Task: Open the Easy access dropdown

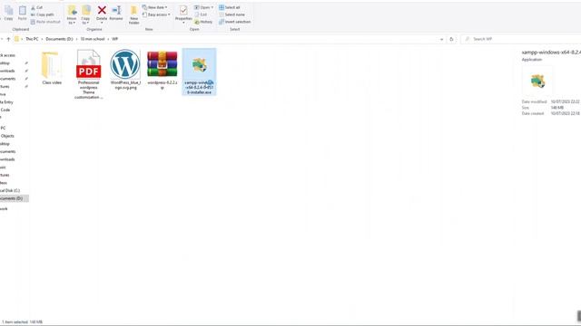Action: coord(156,14)
